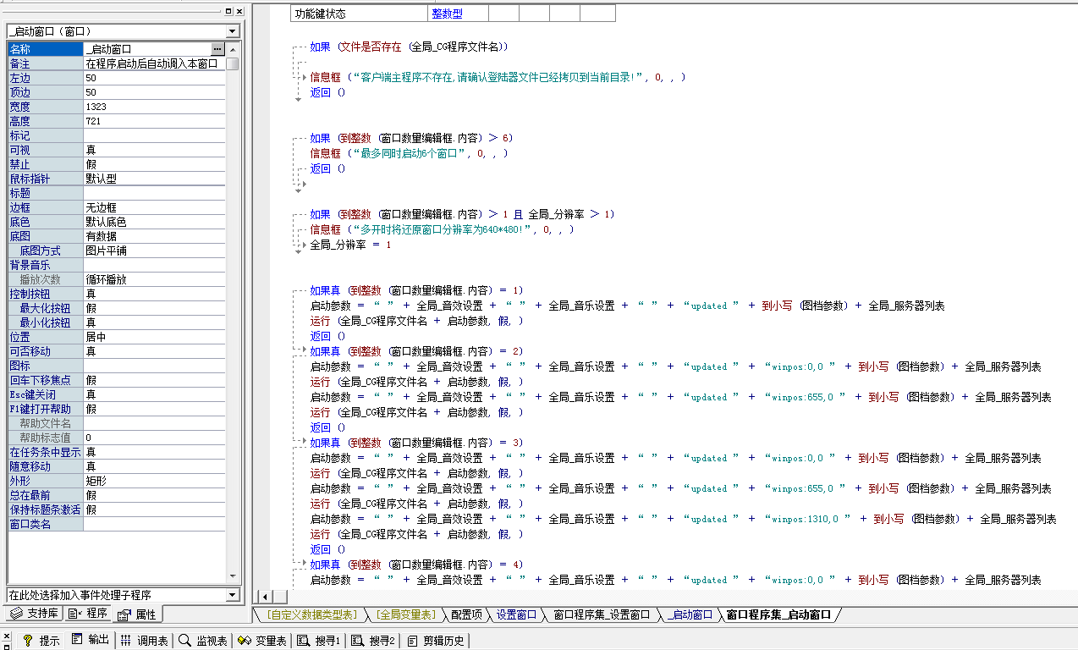Open the _启动窗口（窗口） component dropdown
This screenshot has height=650, width=1078.
click(233, 30)
